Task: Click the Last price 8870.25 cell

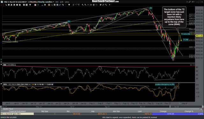Action: [148, 114]
